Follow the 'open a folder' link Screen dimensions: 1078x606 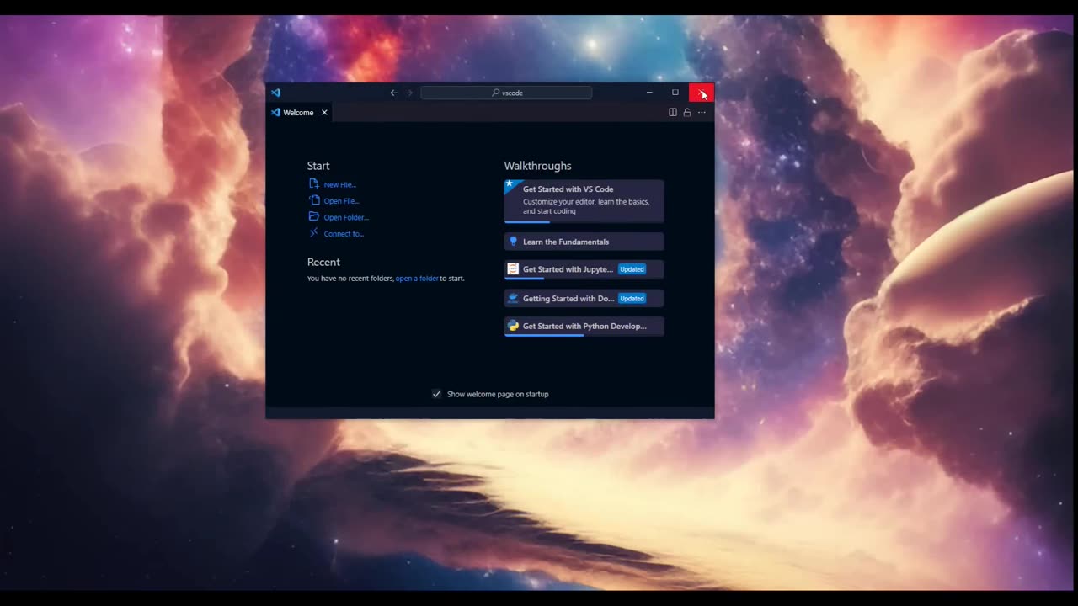(x=417, y=279)
